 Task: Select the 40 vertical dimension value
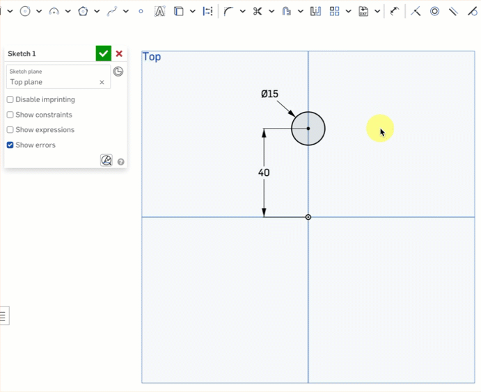click(264, 173)
